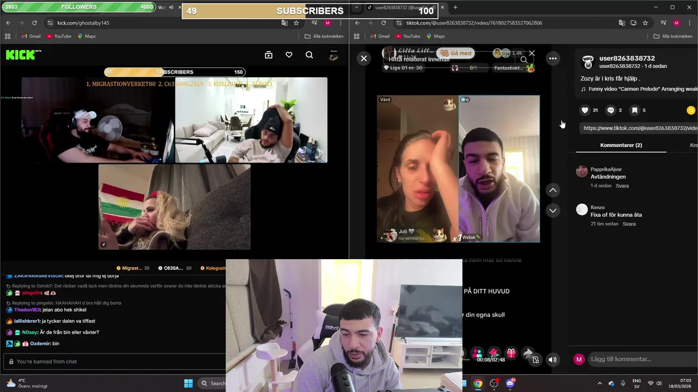
Task: Open OBS Studio from the taskbar
Action: coord(494,383)
